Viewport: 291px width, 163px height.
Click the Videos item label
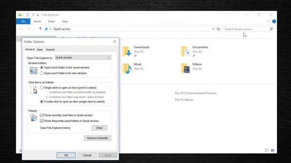tap(197, 64)
